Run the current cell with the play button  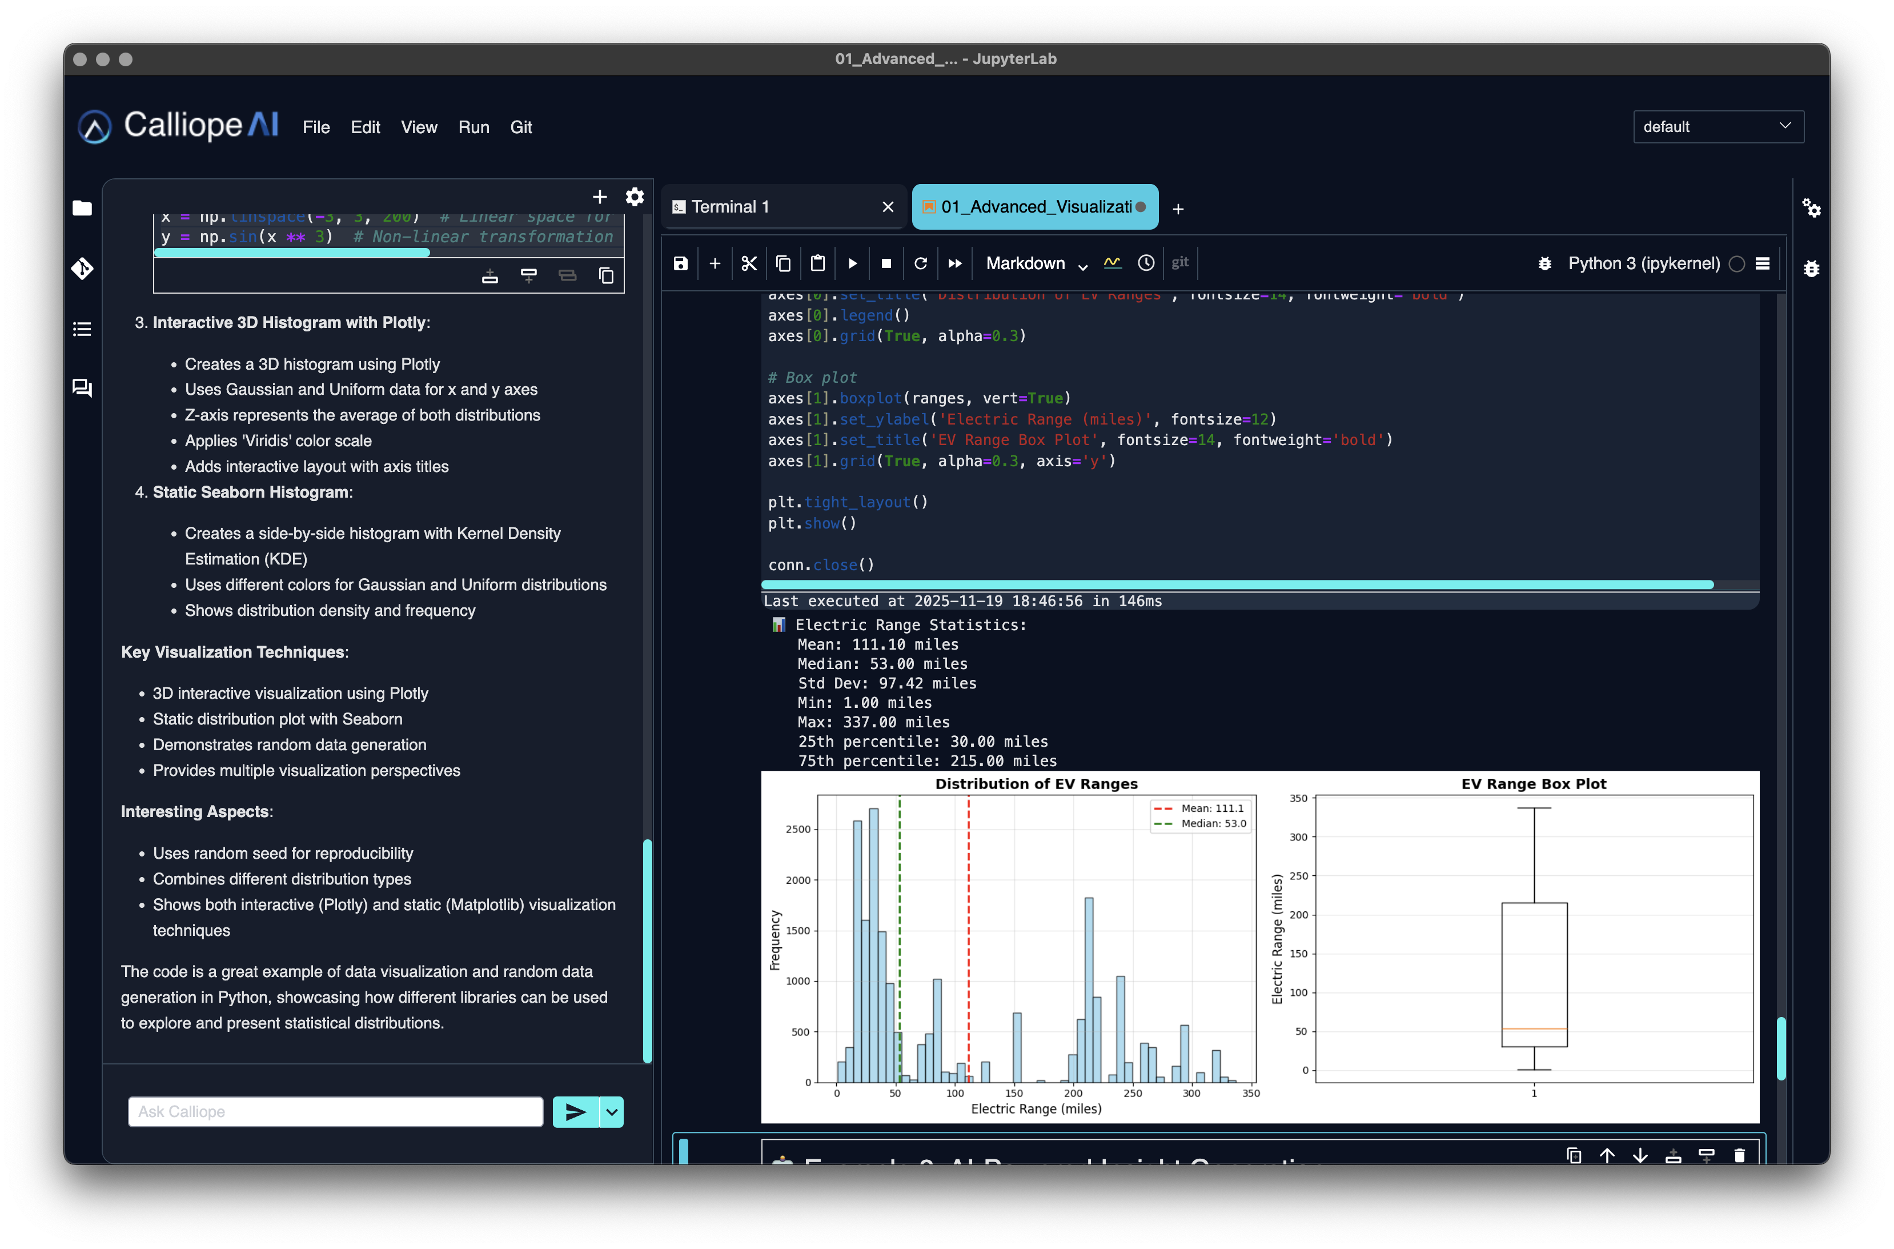click(852, 263)
